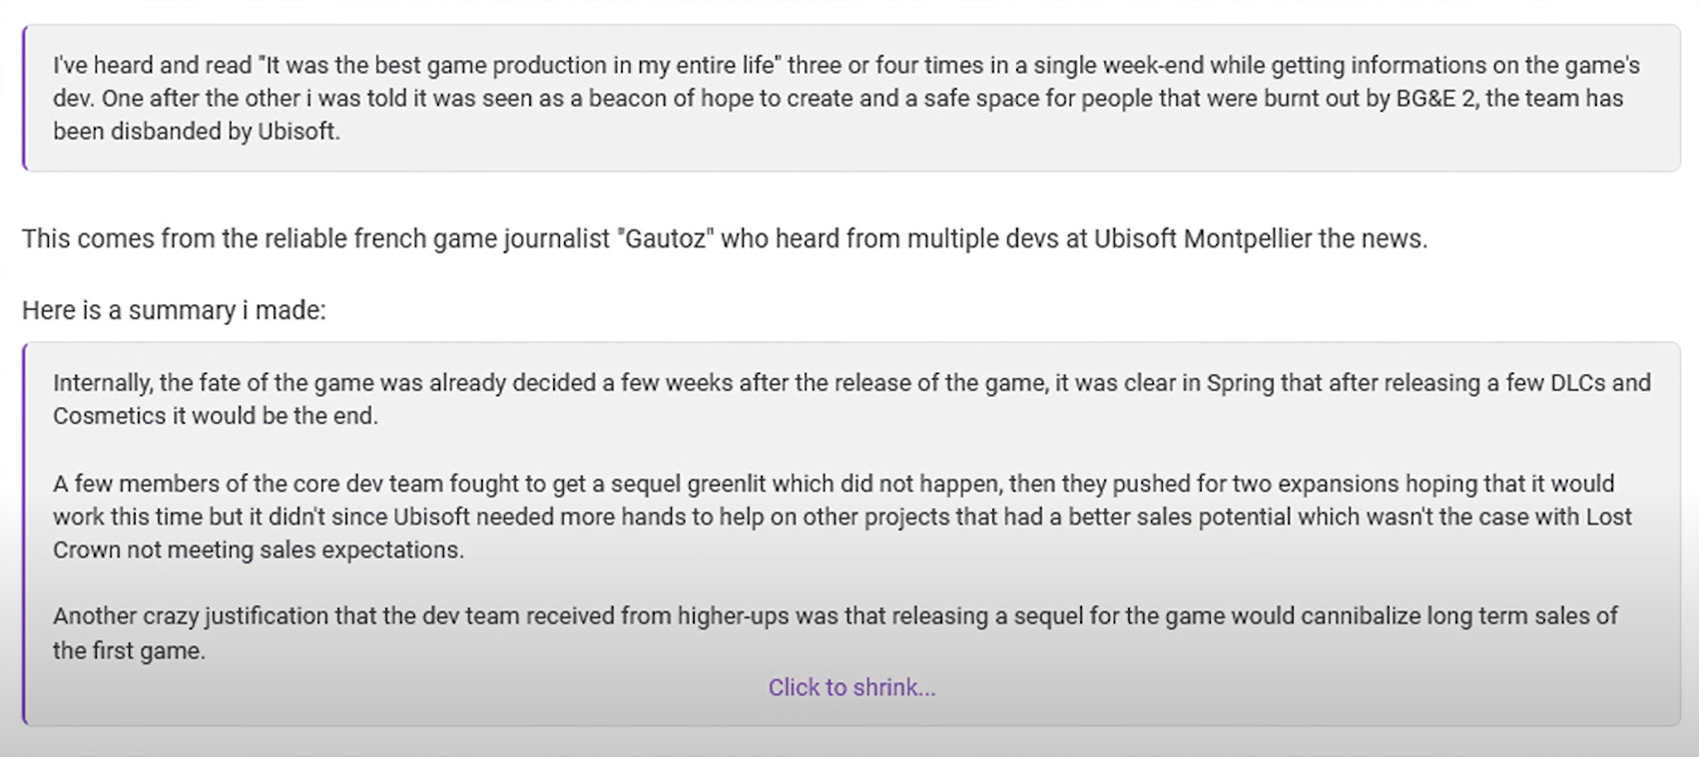The width and height of the screenshot is (1699, 757).
Task: Click the purple left border of the summary quote
Action: (x=24, y=534)
